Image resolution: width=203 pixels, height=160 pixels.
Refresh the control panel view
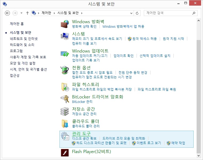(137, 13)
